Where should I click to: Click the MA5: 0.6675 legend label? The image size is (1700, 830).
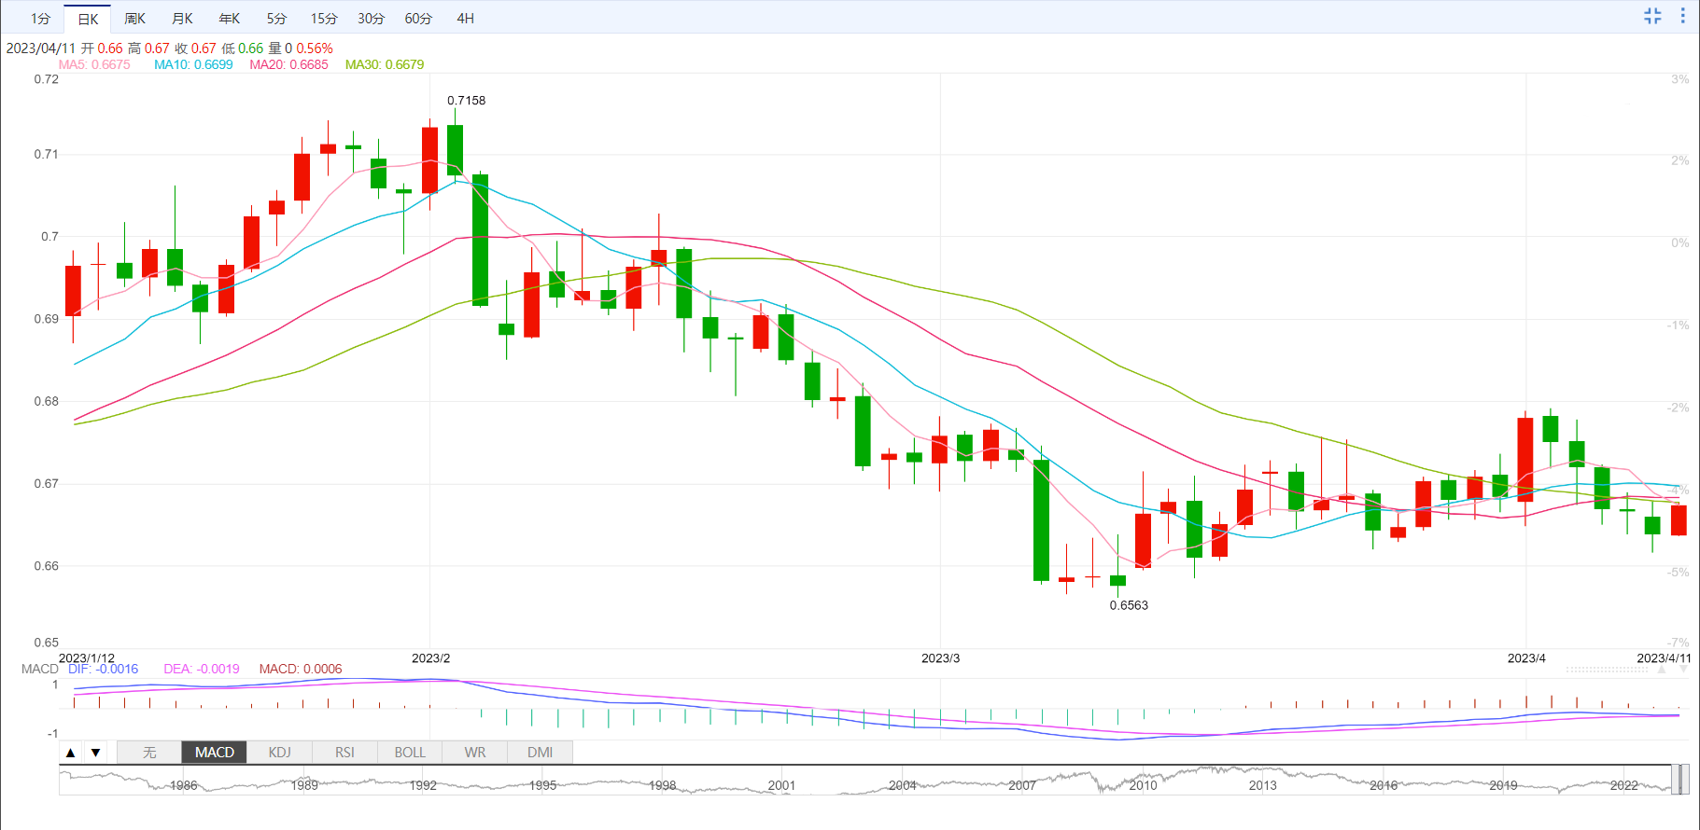[94, 64]
